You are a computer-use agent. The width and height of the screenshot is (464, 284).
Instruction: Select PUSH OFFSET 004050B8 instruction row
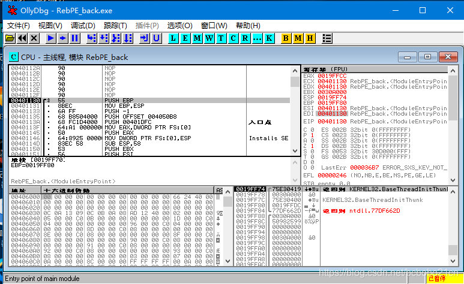click(x=149, y=117)
